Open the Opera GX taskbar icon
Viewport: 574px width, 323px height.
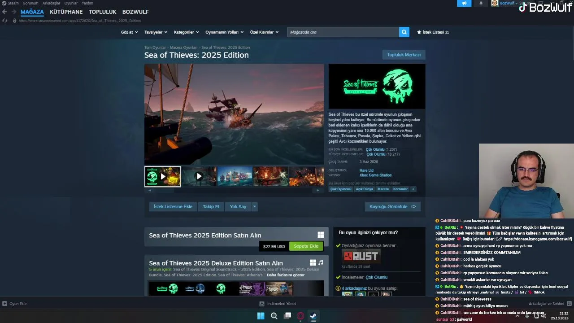coord(300,316)
